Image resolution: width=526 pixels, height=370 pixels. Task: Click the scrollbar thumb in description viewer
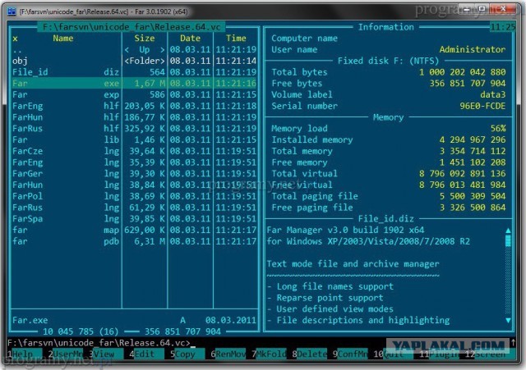point(508,240)
